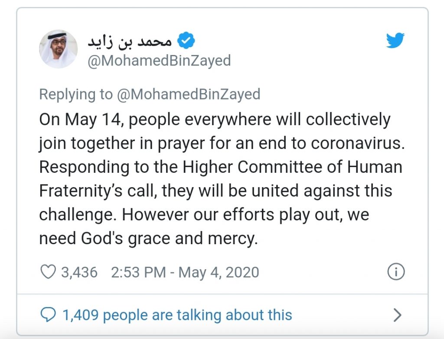Open the tweet info circle icon
444x339 pixels.
[x=395, y=272]
